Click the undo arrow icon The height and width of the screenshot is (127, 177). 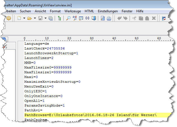(x=119, y=18)
